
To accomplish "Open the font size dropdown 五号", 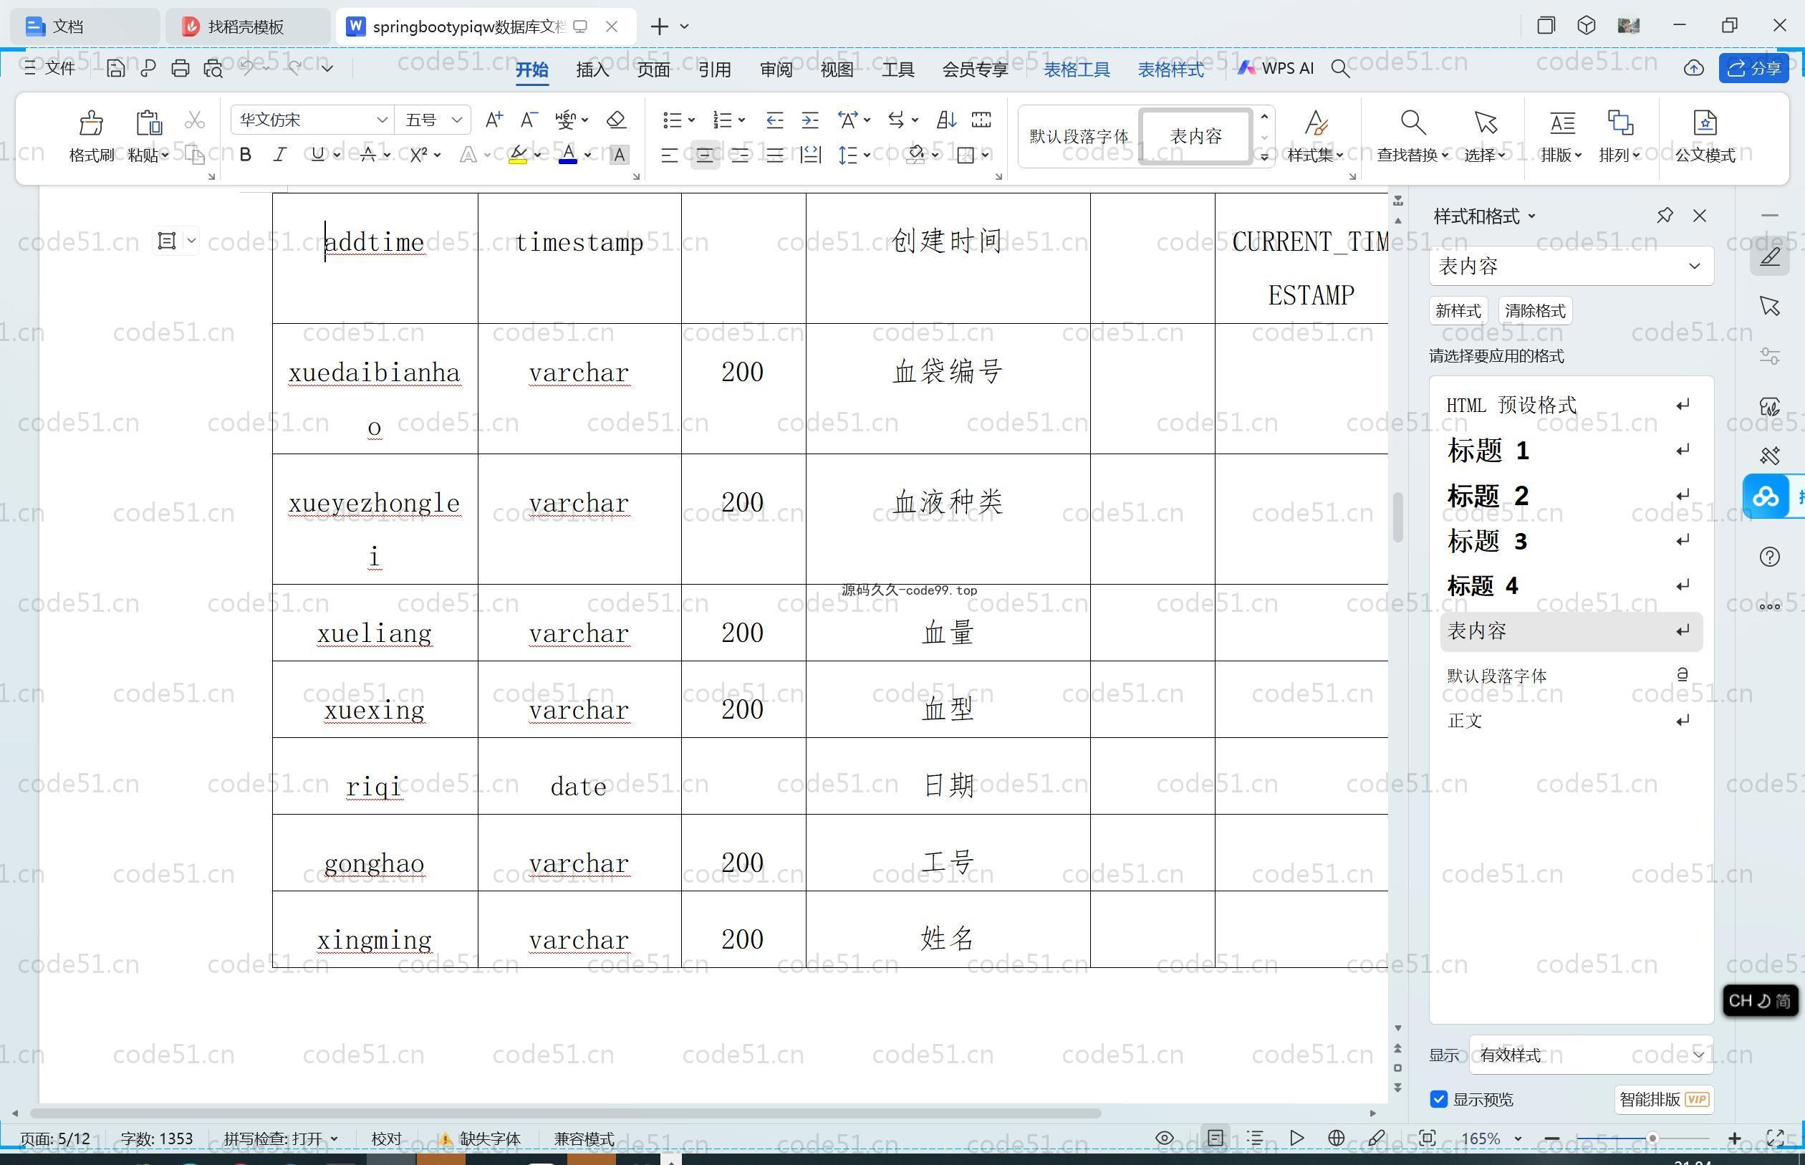I will click(457, 120).
